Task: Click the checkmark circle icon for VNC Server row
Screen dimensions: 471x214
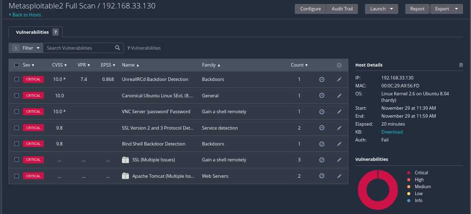Action: tap(322, 112)
